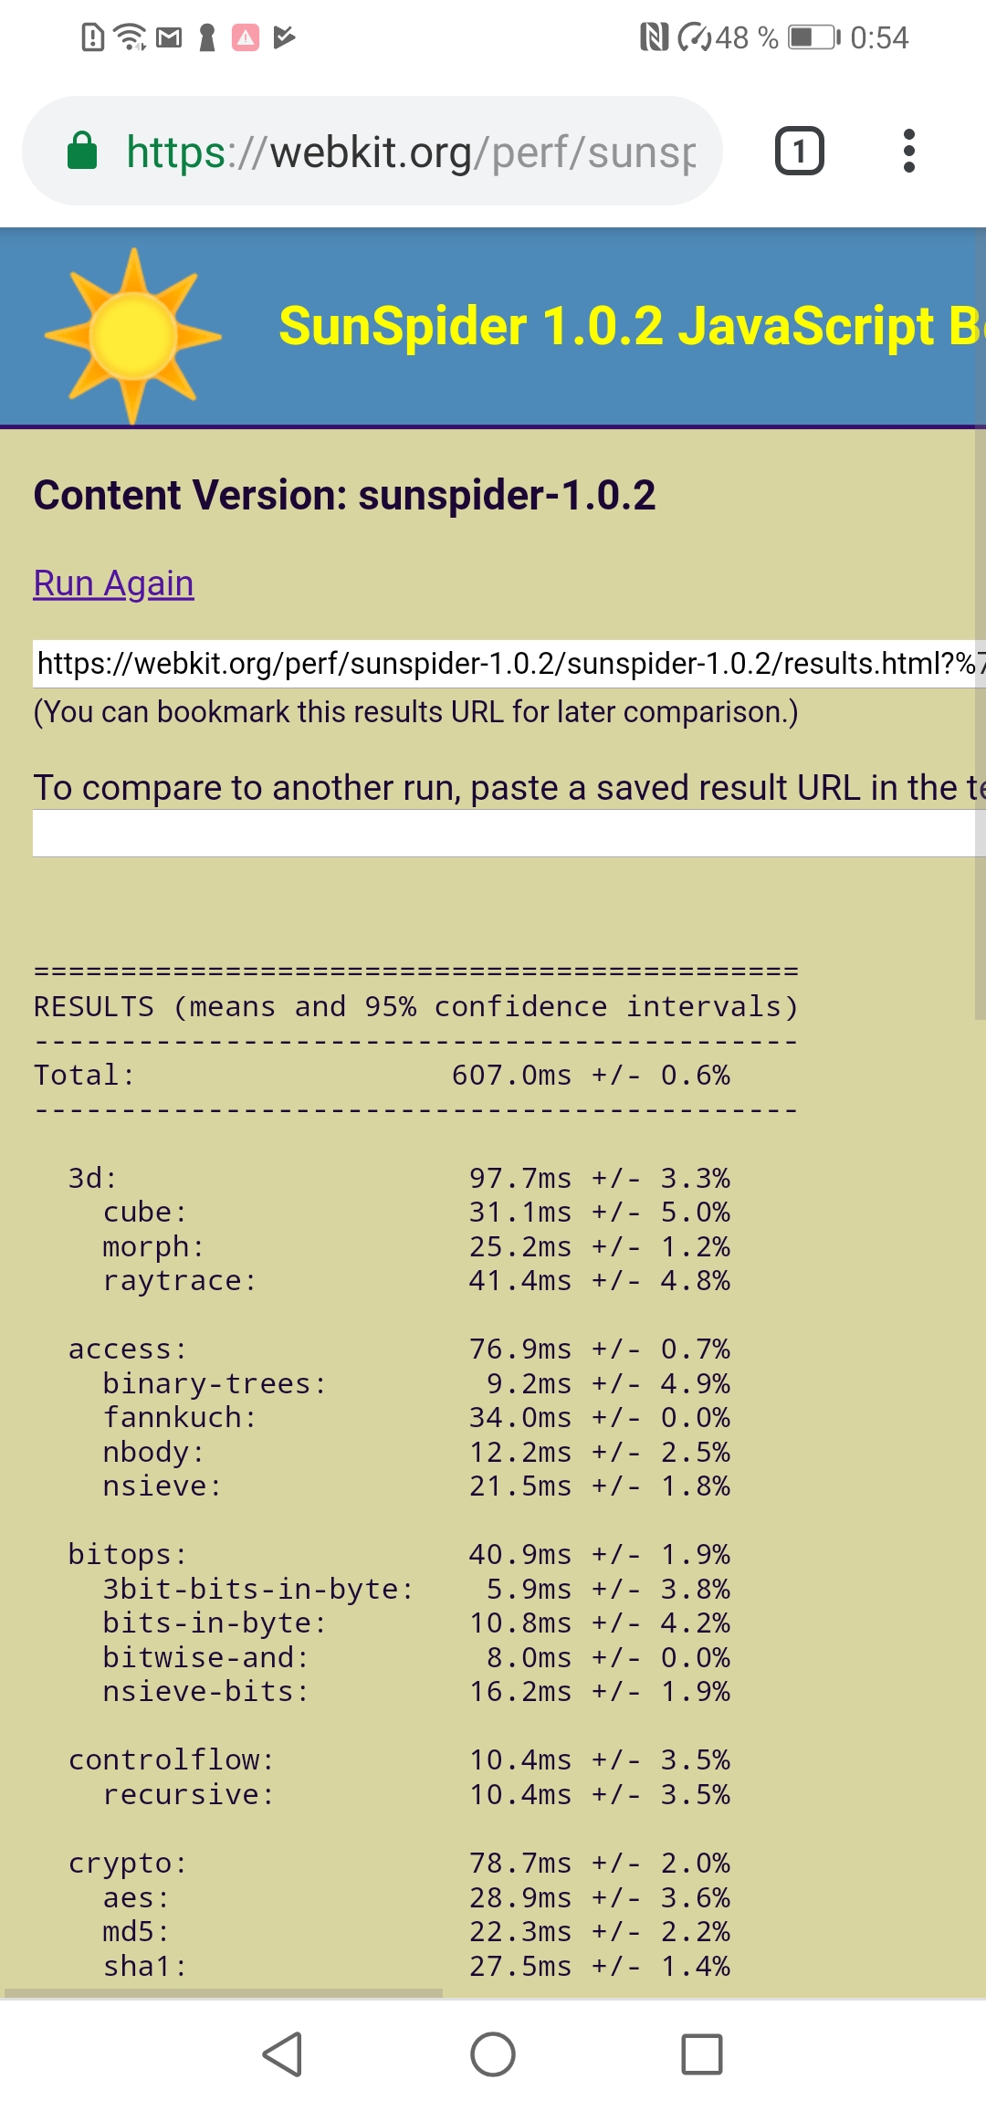Tap the SunSpider 1.0.2 JavaScript header title
Screen dimensions: 986x2111
630,326
